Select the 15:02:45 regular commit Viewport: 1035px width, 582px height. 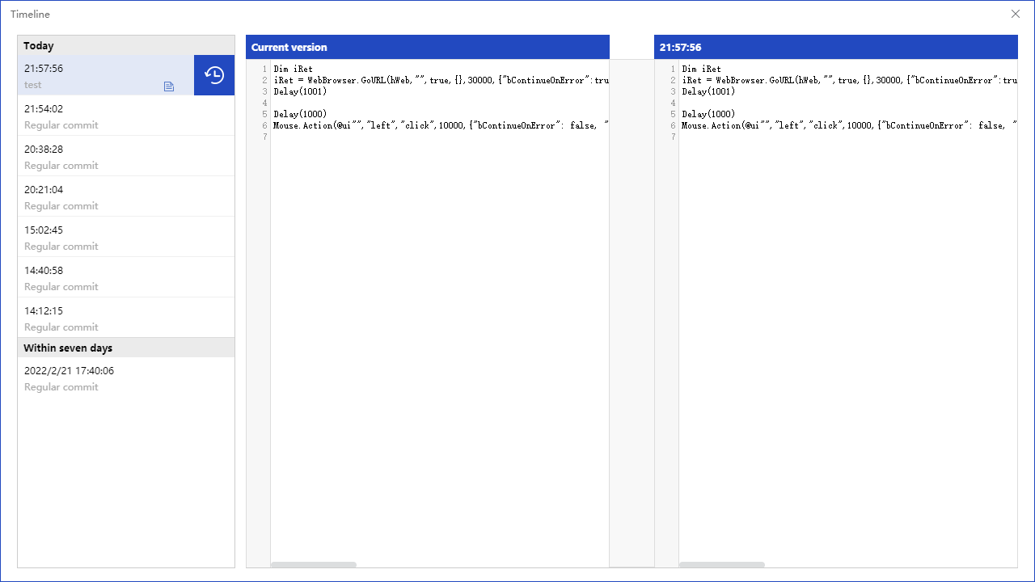click(126, 237)
